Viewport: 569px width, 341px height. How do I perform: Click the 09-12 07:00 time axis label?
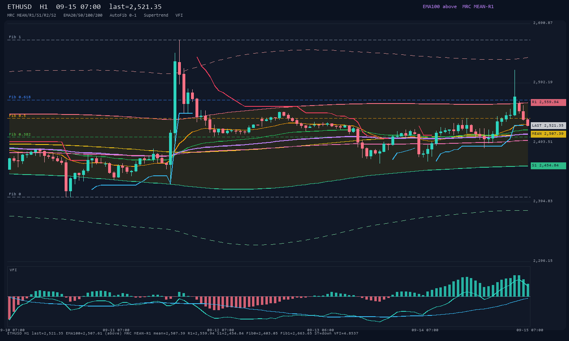pos(221,330)
